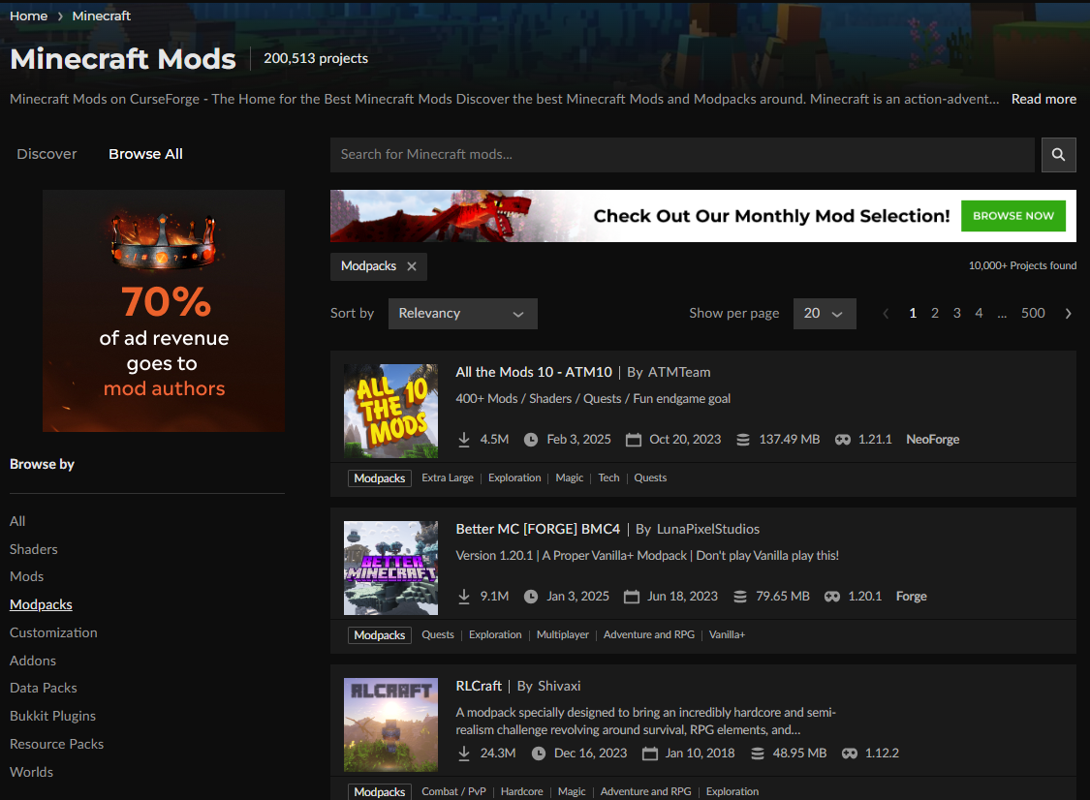Select Addons category in sidebar
Image resolution: width=1090 pixels, height=800 pixels.
(33, 661)
